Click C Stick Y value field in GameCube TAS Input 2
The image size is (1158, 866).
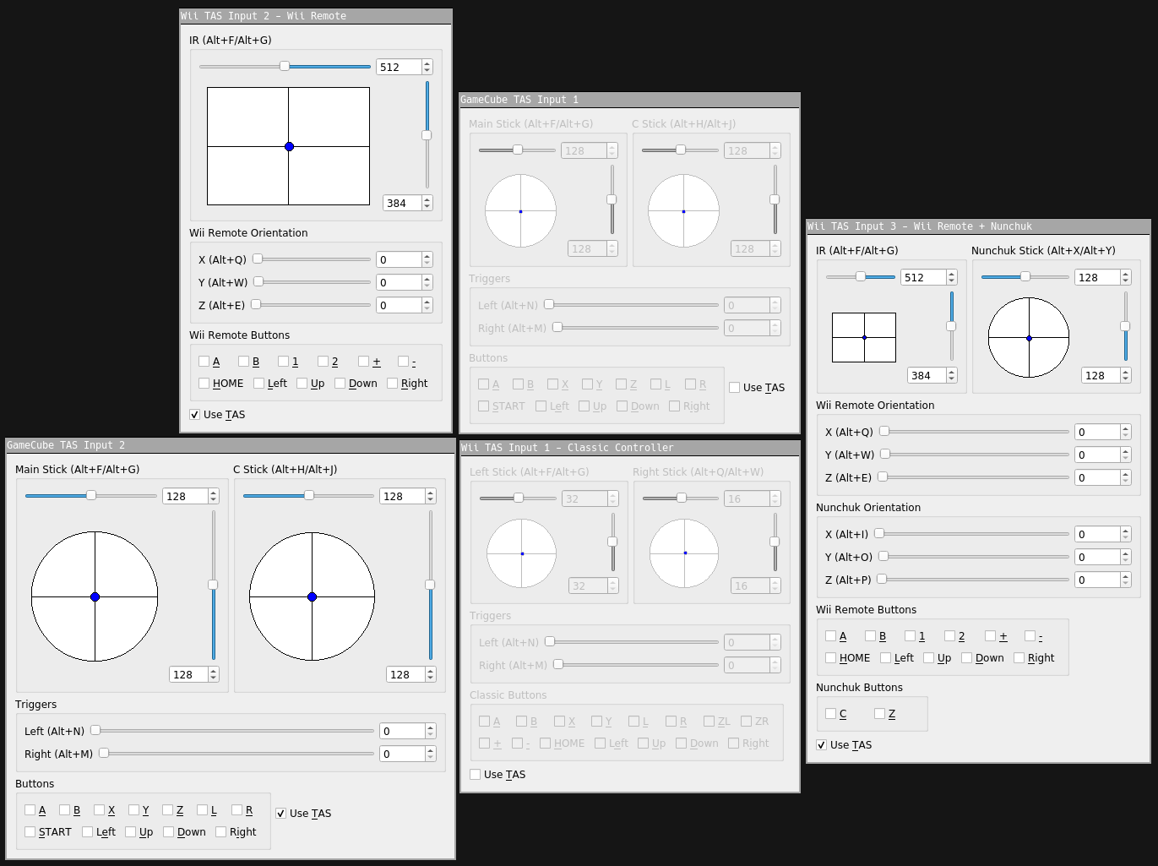click(x=411, y=674)
